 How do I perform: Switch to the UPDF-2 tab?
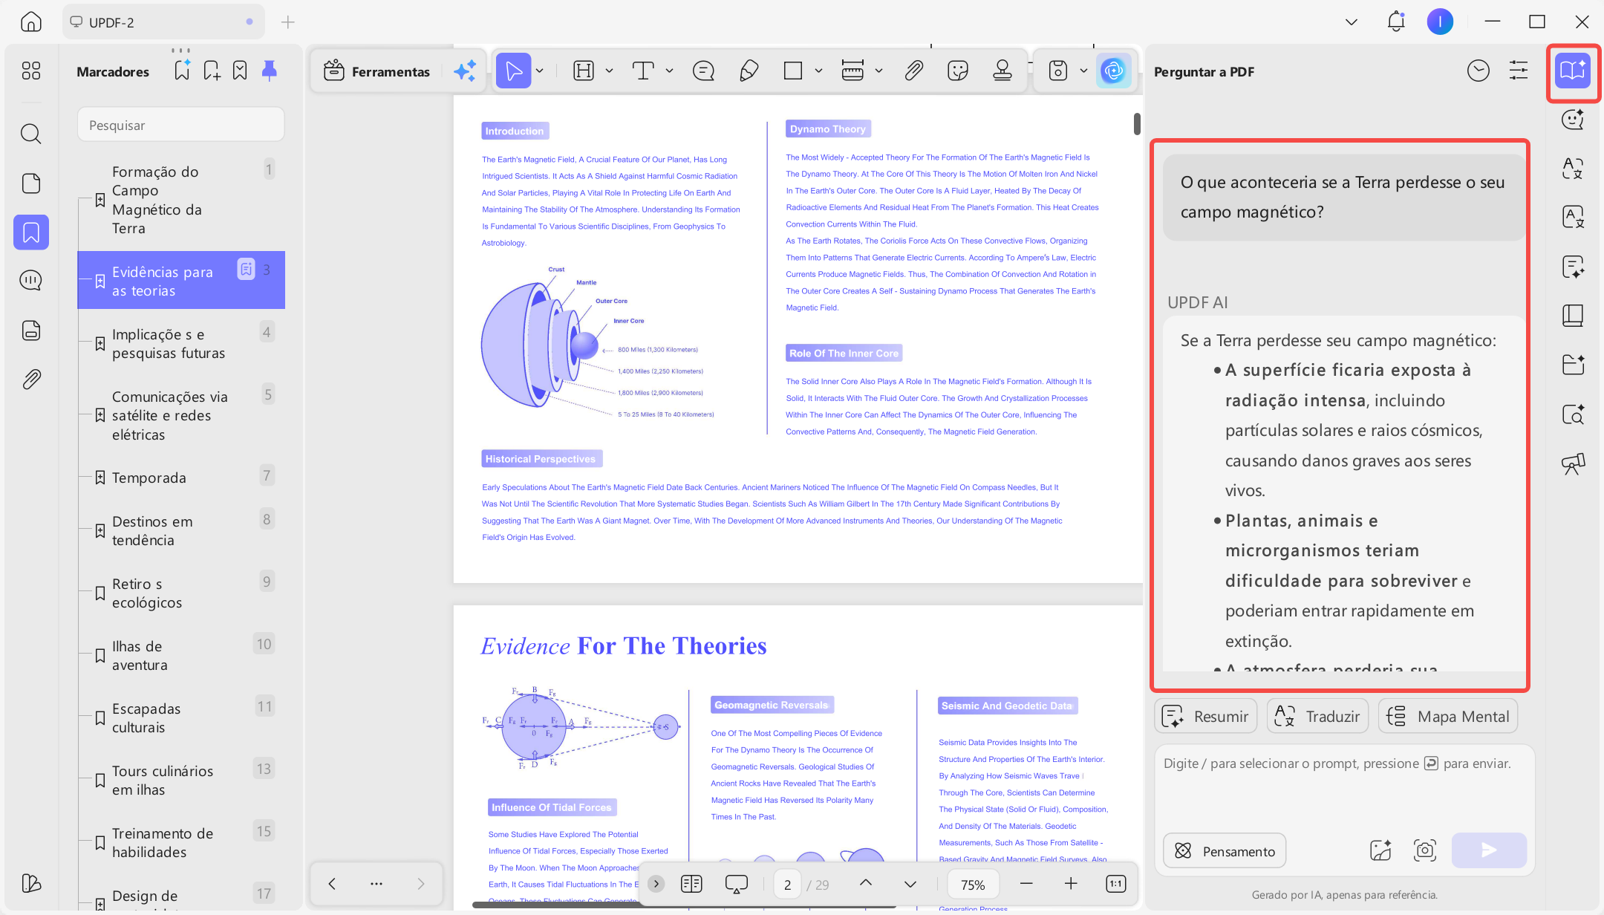163,22
